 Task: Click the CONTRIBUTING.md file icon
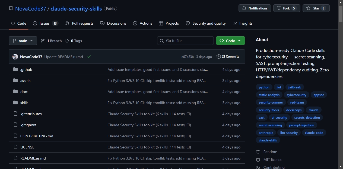tap(15, 136)
